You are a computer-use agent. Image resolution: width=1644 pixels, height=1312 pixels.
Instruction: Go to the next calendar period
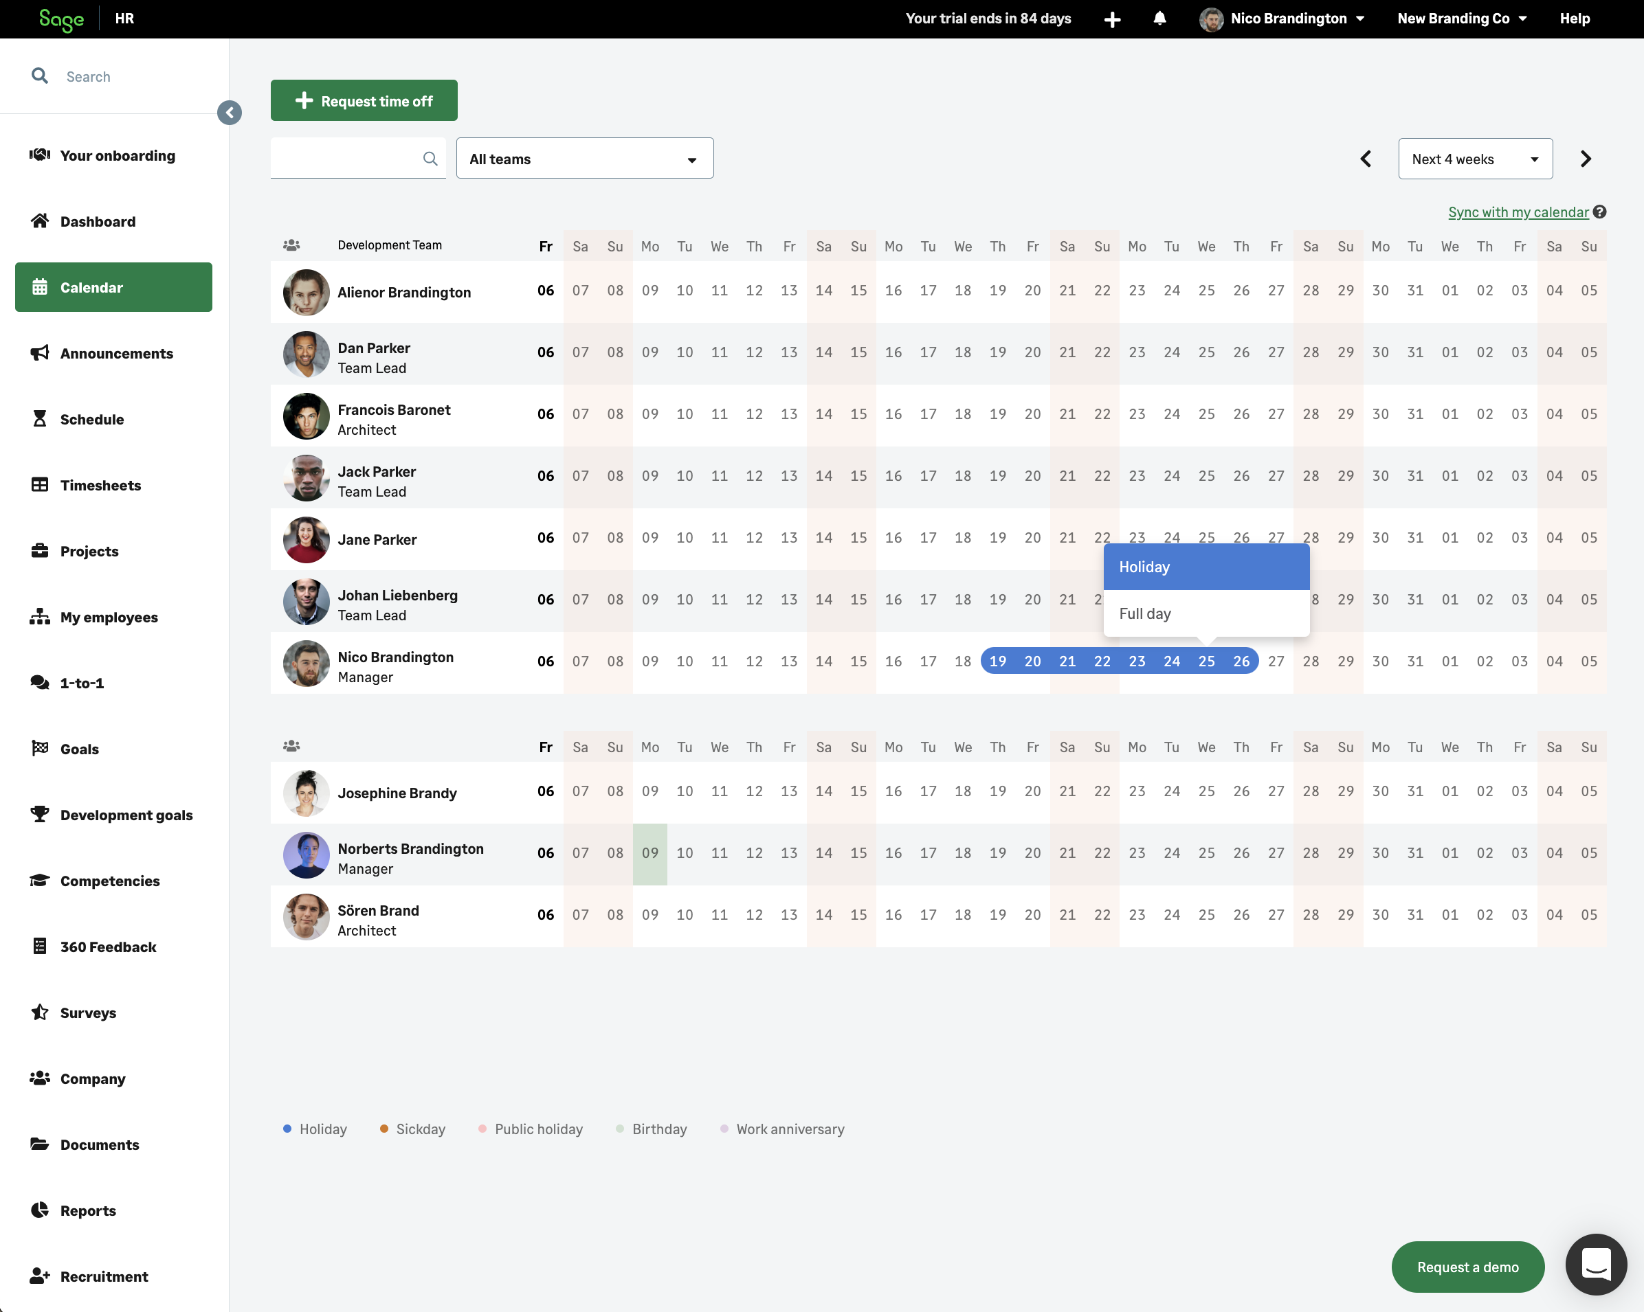1586,159
